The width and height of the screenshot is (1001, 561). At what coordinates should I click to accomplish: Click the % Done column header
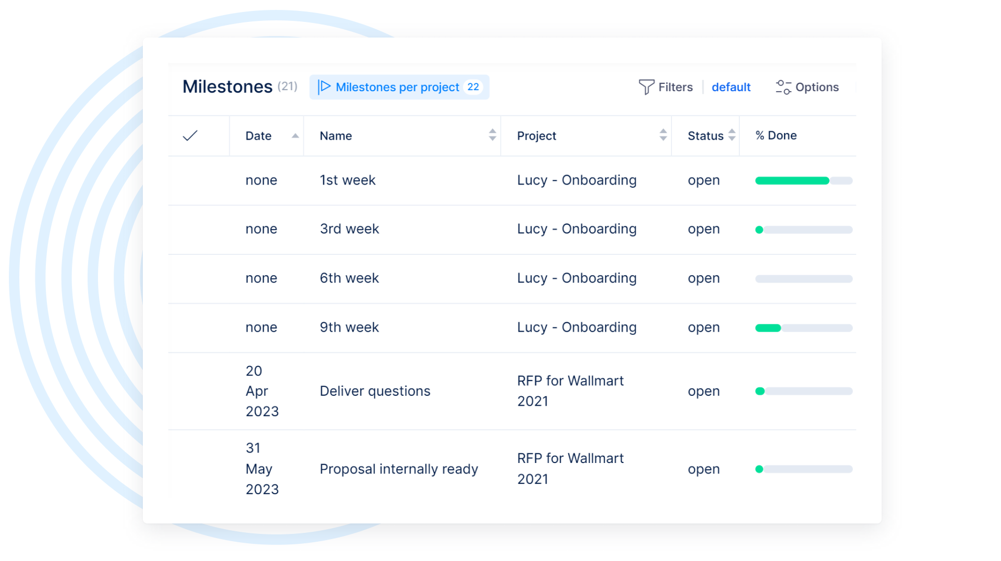click(776, 136)
